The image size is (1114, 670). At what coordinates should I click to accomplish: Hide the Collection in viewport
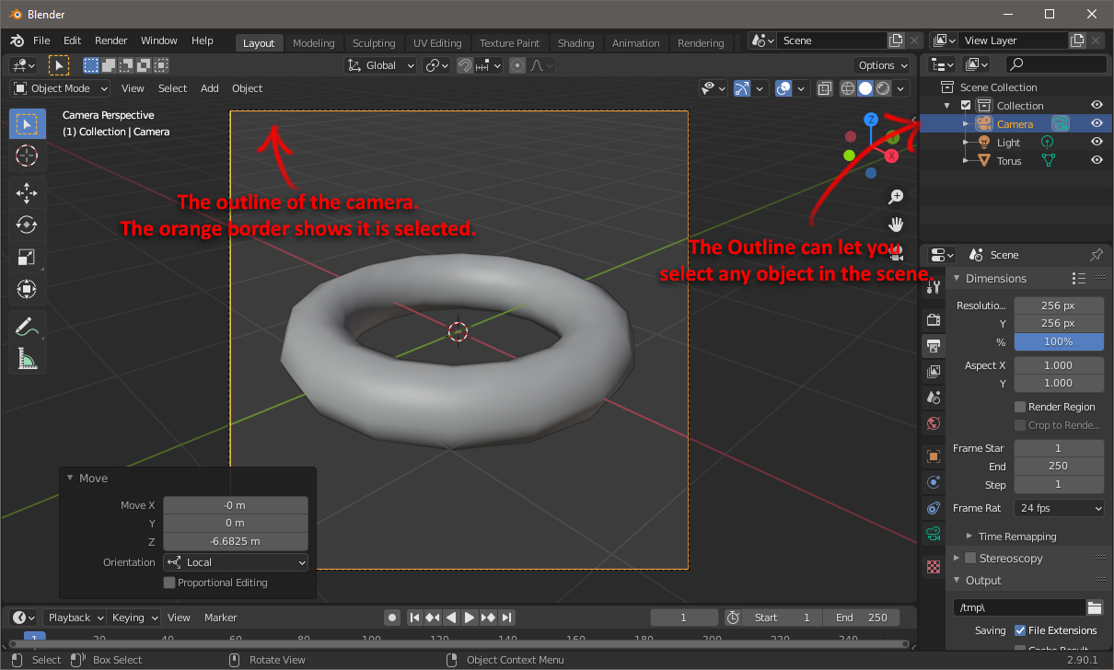[x=1097, y=106]
